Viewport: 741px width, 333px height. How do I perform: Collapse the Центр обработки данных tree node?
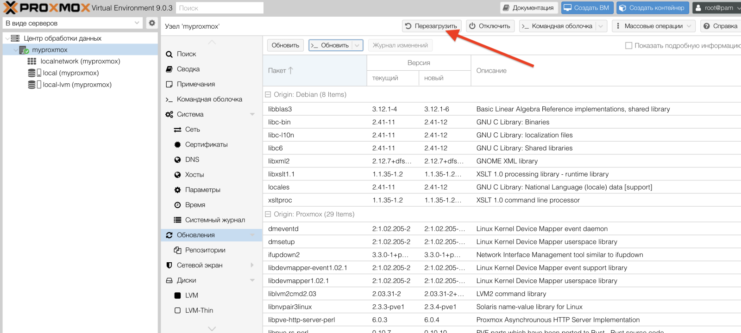[x=6, y=38]
